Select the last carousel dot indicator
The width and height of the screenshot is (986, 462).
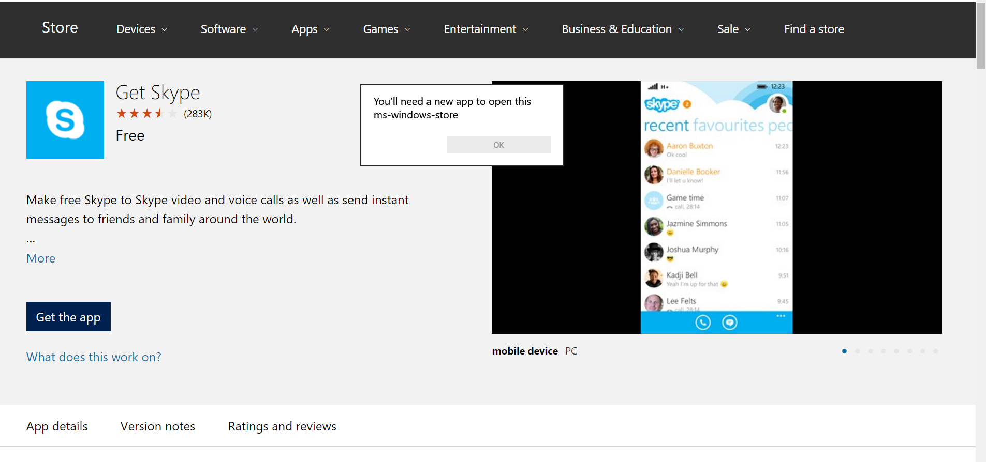pos(935,351)
